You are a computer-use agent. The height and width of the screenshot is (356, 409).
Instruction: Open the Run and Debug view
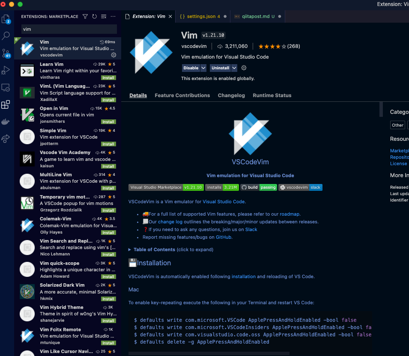pos(6,70)
